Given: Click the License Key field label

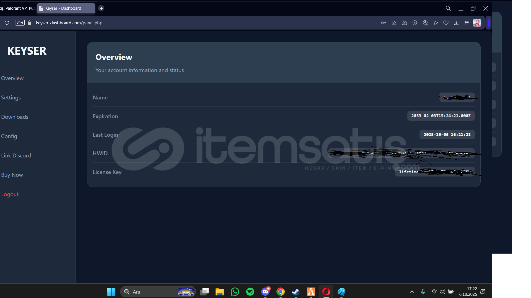Looking at the screenshot, I should point(107,172).
